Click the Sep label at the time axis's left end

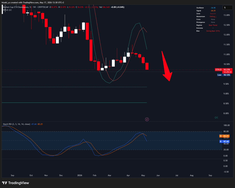pyautogui.click(x=12, y=176)
